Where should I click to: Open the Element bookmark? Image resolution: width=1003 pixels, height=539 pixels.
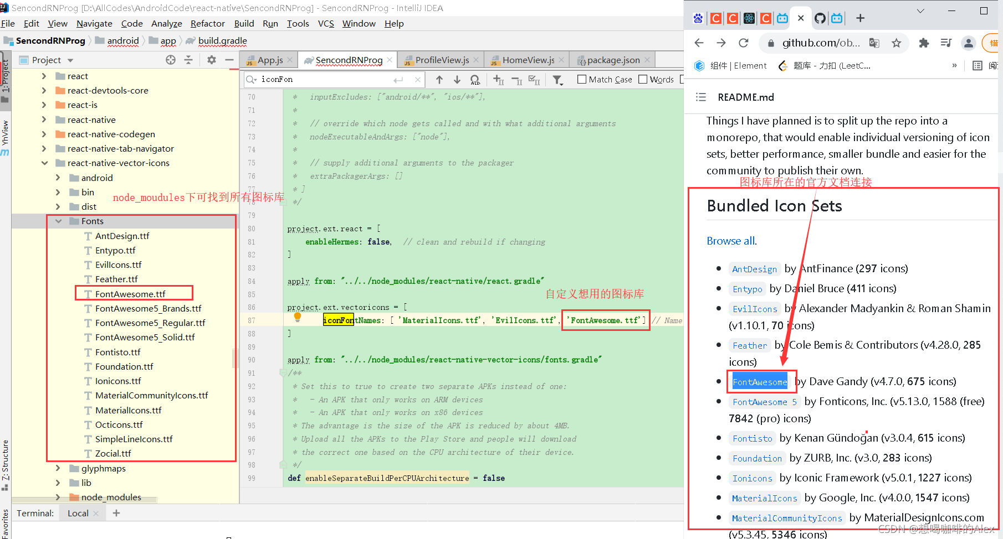731,65
